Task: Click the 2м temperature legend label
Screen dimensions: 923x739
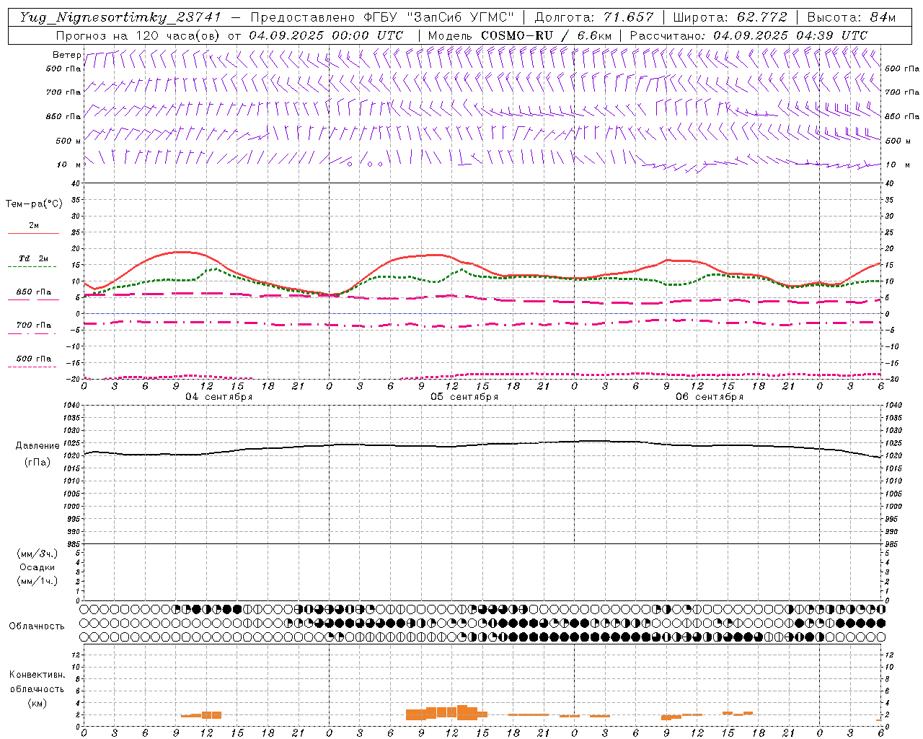Action: click(x=34, y=225)
